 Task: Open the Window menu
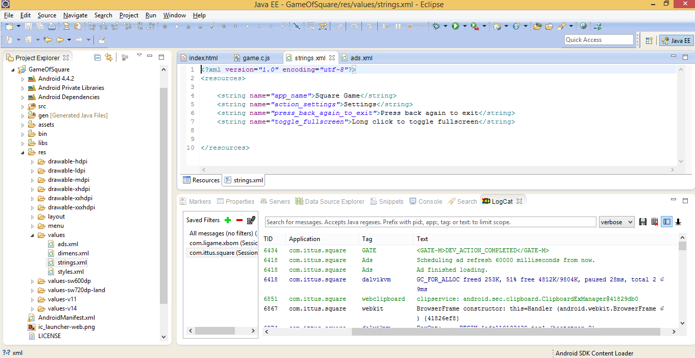(175, 15)
